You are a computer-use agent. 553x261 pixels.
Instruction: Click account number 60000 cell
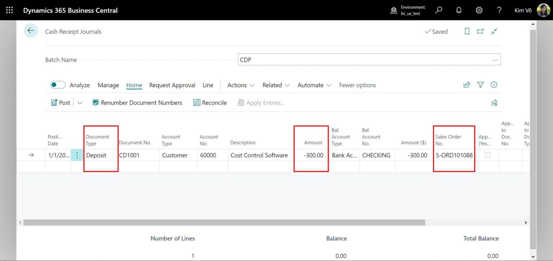pyautogui.click(x=212, y=155)
